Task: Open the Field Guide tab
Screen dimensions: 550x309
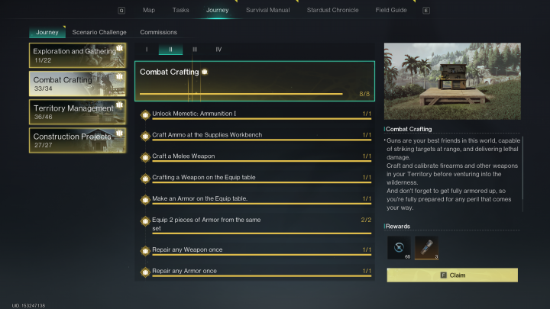Action: pyautogui.click(x=391, y=10)
